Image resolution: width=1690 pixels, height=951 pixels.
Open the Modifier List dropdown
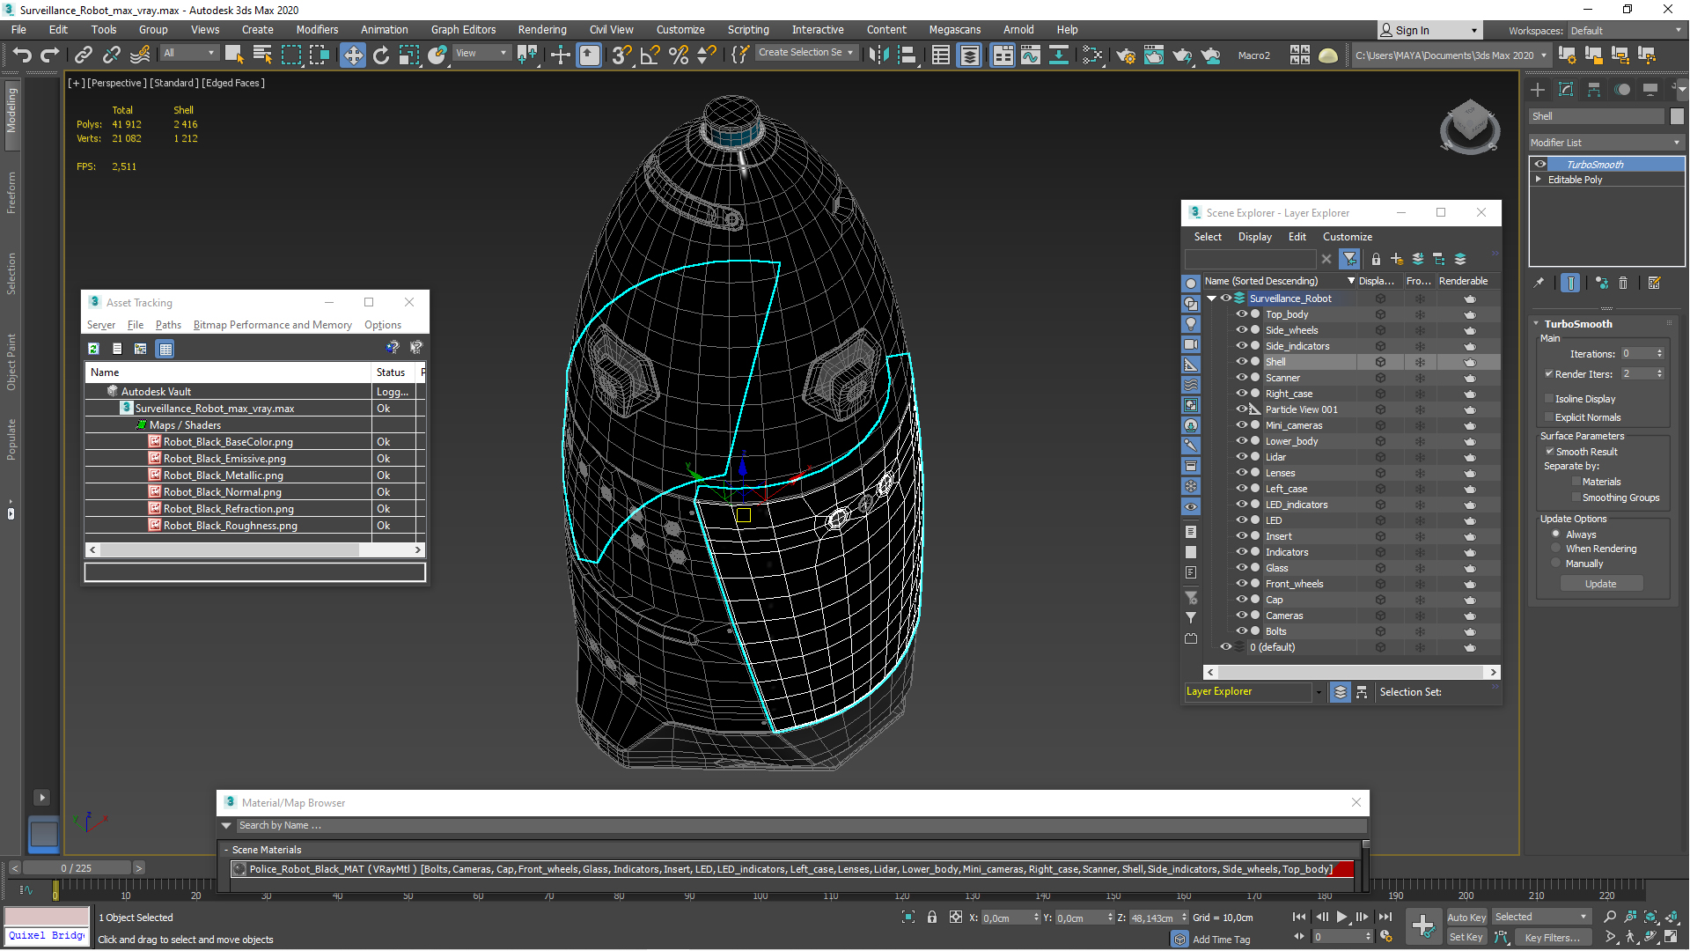pyautogui.click(x=1605, y=143)
